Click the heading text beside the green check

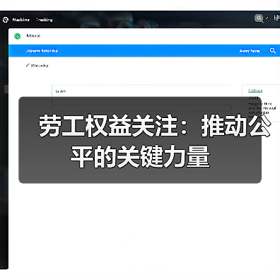(x=33, y=36)
